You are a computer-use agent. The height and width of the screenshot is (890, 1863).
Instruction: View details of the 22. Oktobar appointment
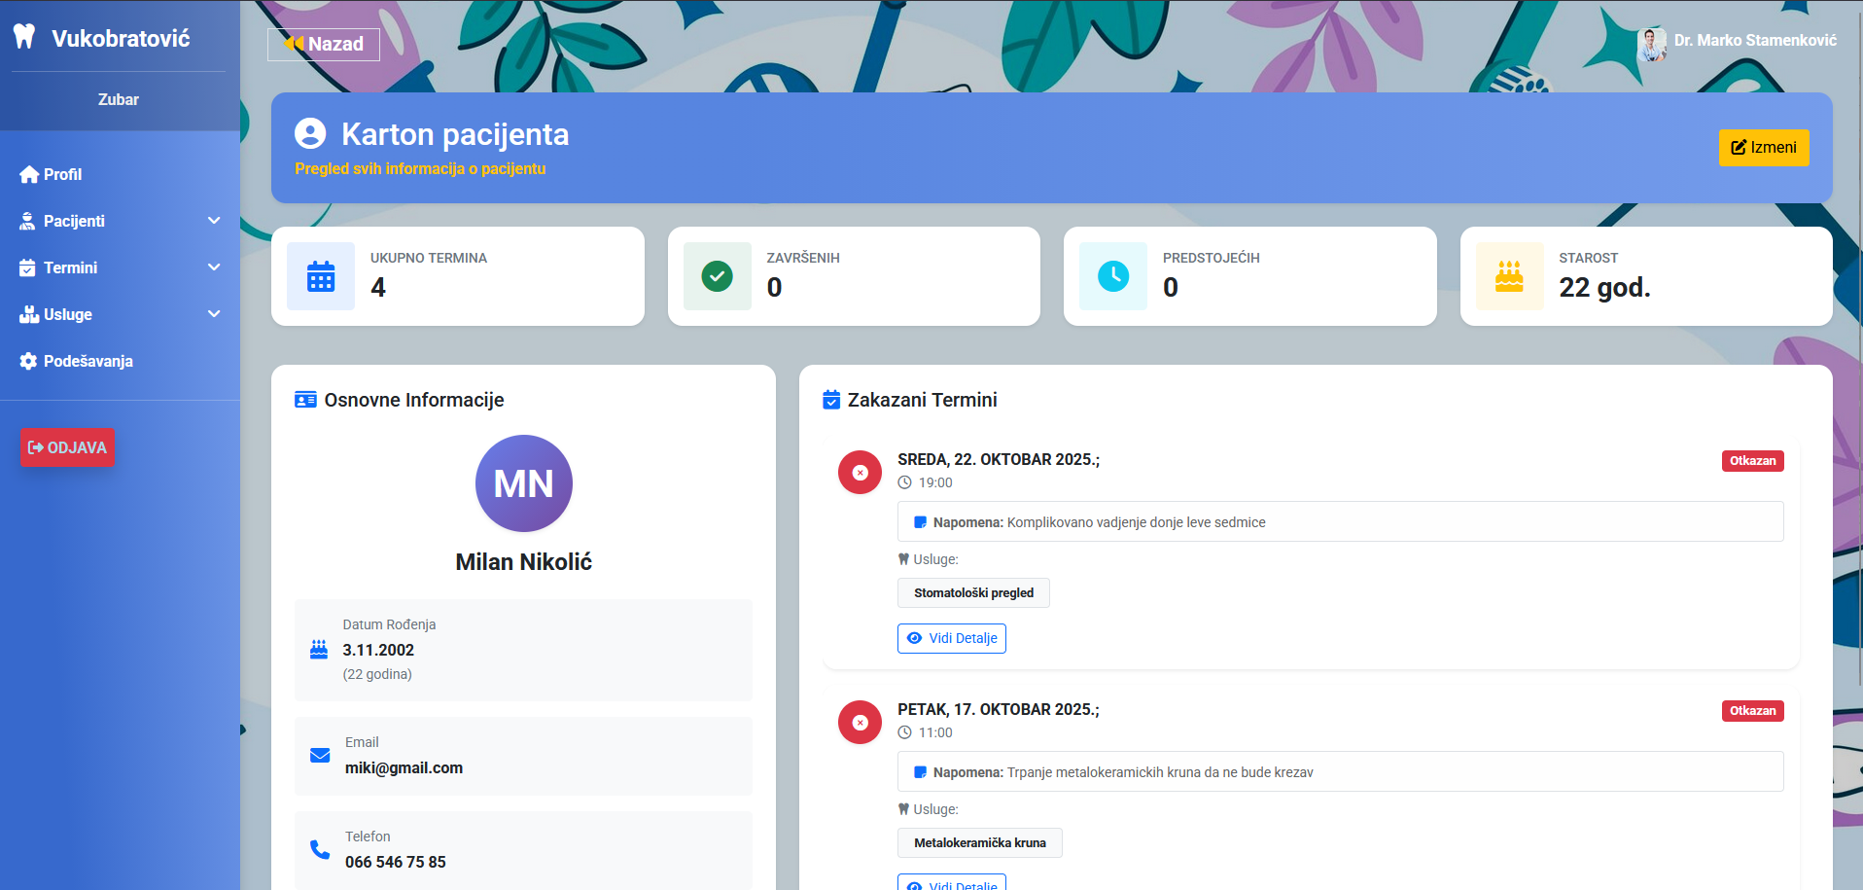coord(951,638)
